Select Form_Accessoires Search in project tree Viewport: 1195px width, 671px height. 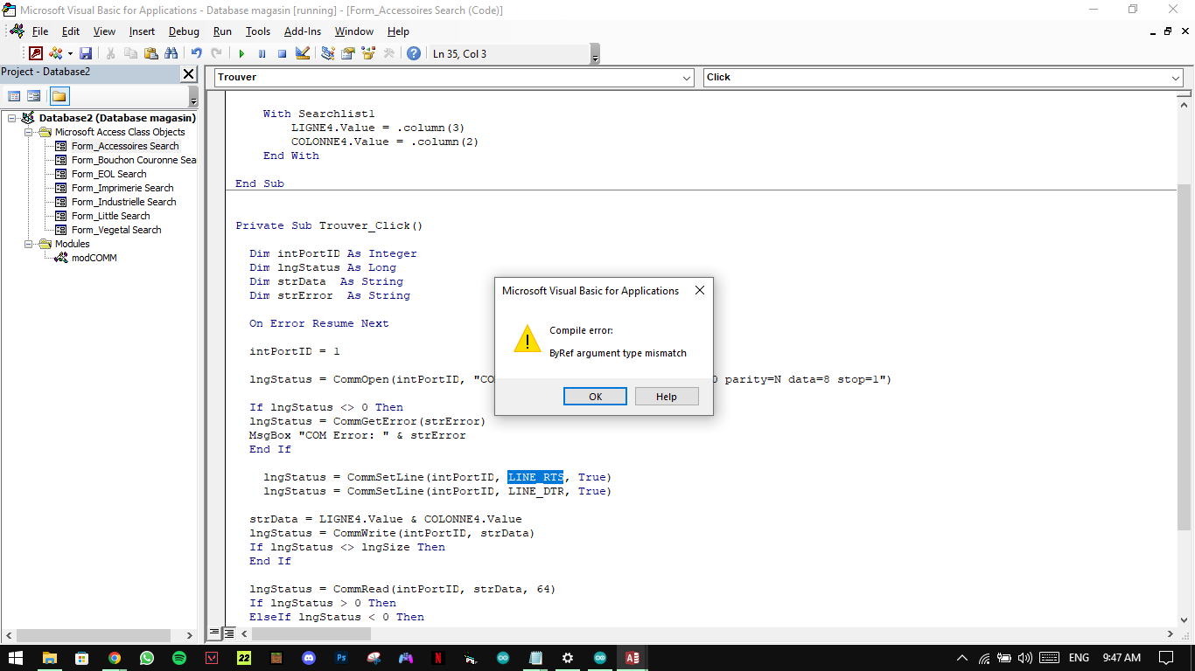click(x=125, y=146)
